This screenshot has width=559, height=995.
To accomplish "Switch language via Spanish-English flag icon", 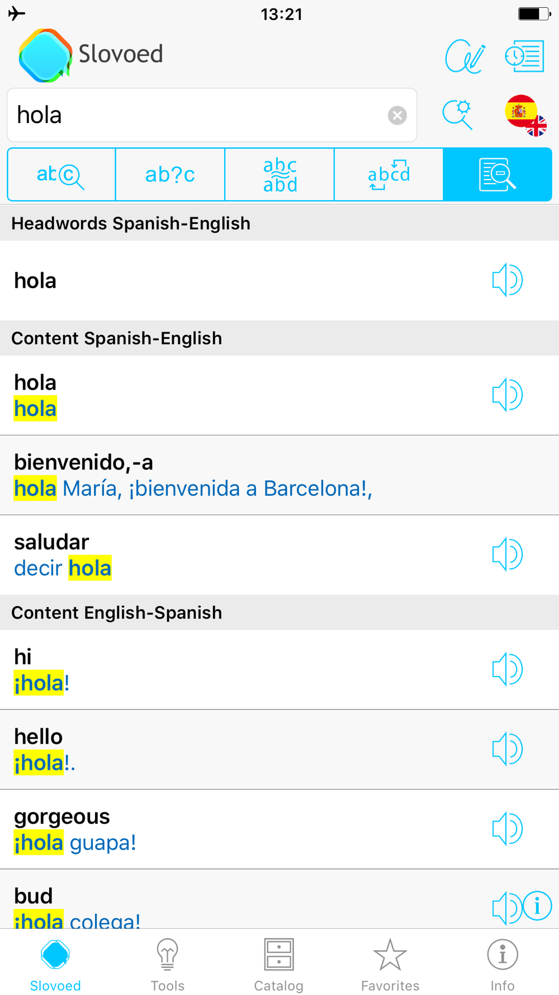I will (x=525, y=115).
